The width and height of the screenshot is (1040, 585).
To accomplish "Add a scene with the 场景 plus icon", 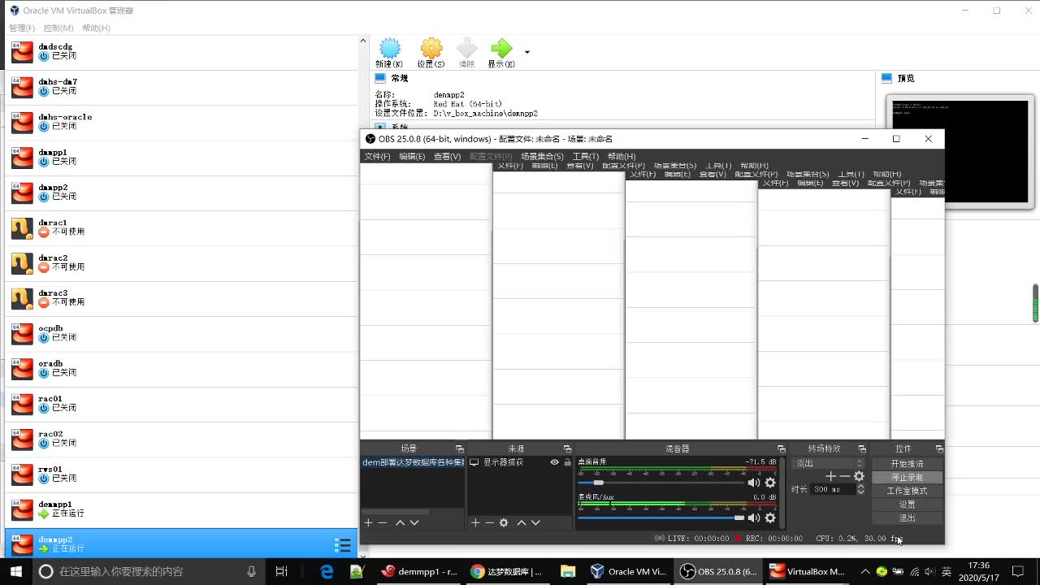I will click(368, 522).
